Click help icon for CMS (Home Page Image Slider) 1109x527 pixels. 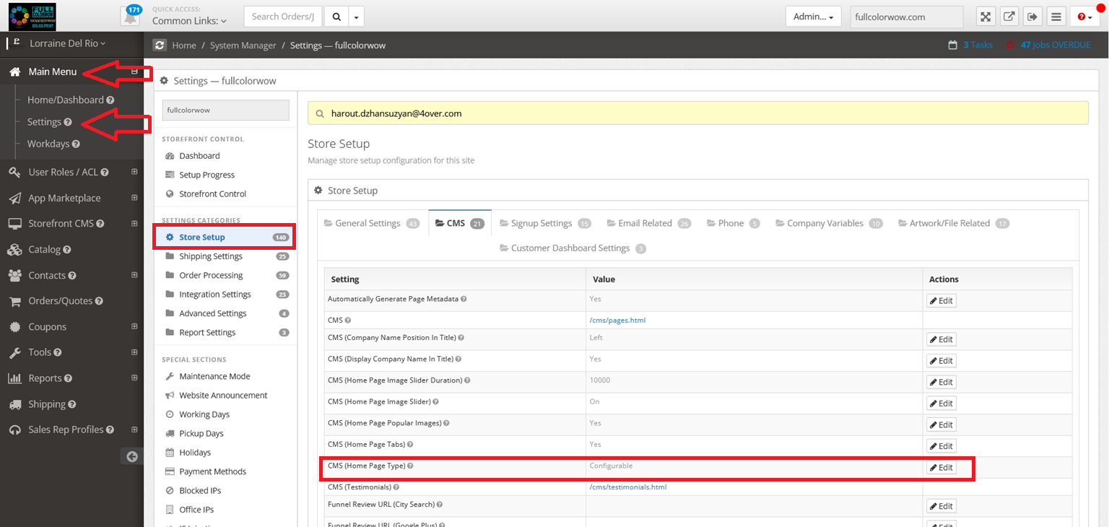(435, 402)
